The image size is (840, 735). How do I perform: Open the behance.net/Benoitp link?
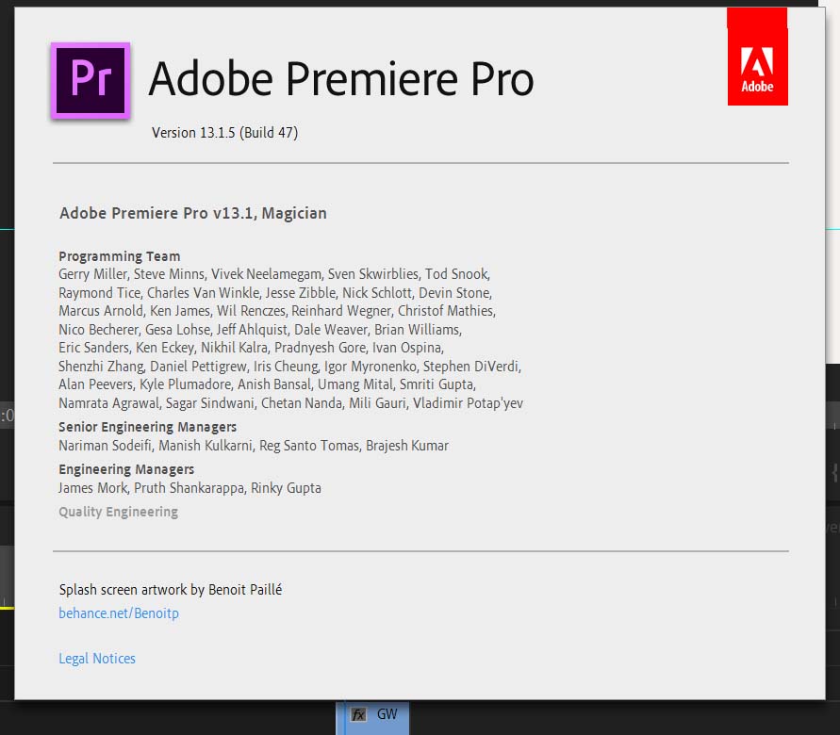pyautogui.click(x=118, y=612)
